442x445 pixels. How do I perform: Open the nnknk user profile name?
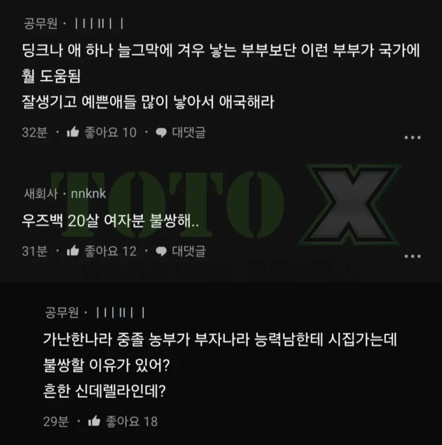pyautogui.click(x=88, y=194)
